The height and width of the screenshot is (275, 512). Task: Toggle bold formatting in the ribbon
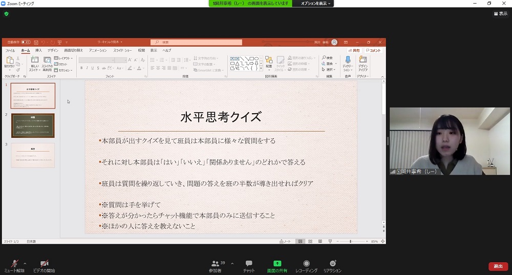pyautogui.click(x=81, y=68)
